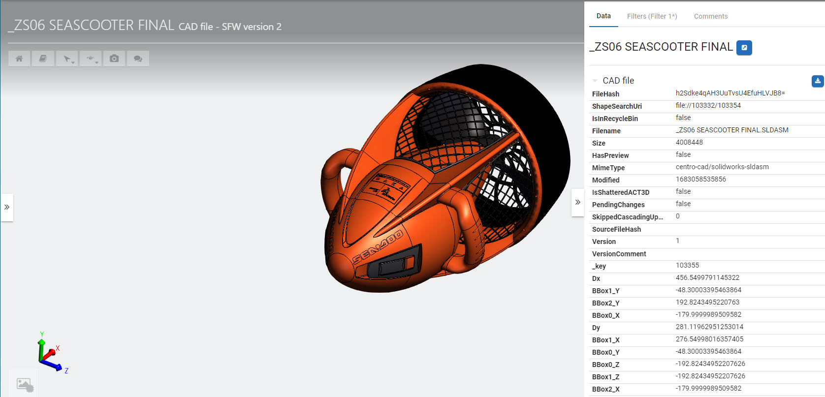825x397 pixels.
Task: Click the BBox1_X value 276.54998016357405
Action: [x=709, y=339]
